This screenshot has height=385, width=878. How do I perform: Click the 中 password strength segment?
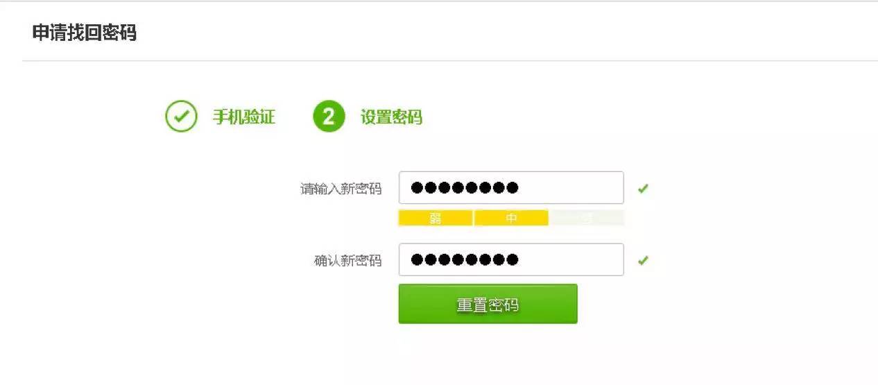pyautogui.click(x=511, y=219)
